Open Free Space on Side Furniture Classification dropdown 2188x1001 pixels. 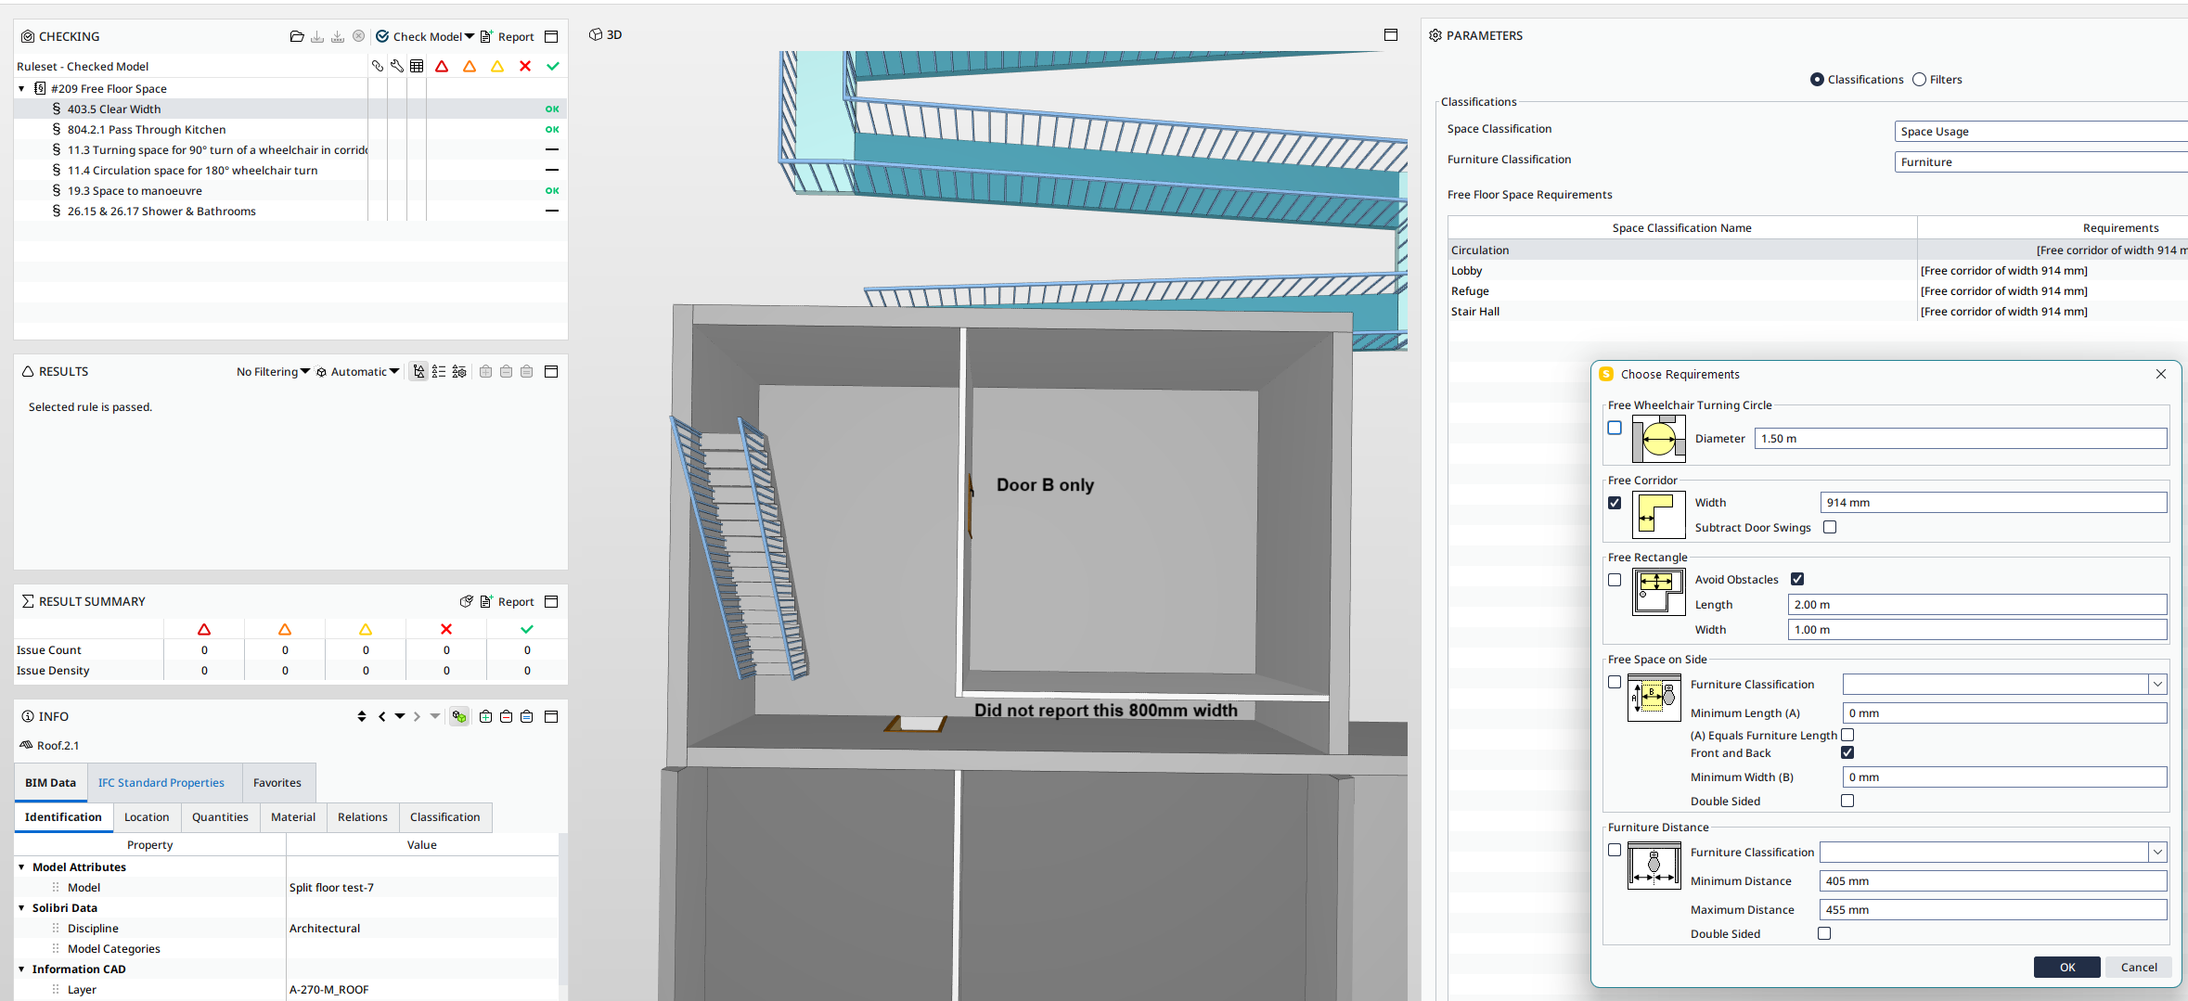[x=2157, y=684]
